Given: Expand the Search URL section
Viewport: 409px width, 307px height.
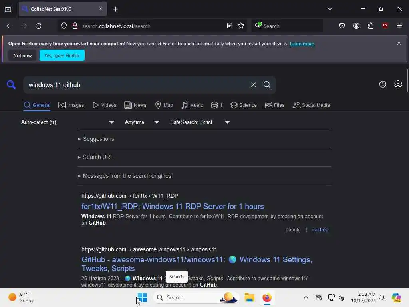Looking at the screenshot, I should click(96, 157).
